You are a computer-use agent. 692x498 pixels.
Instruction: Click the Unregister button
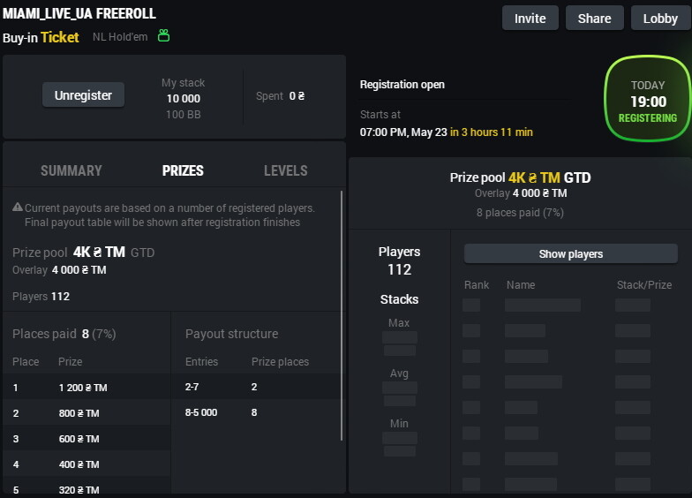pyautogui.click(x=83, y=95)
